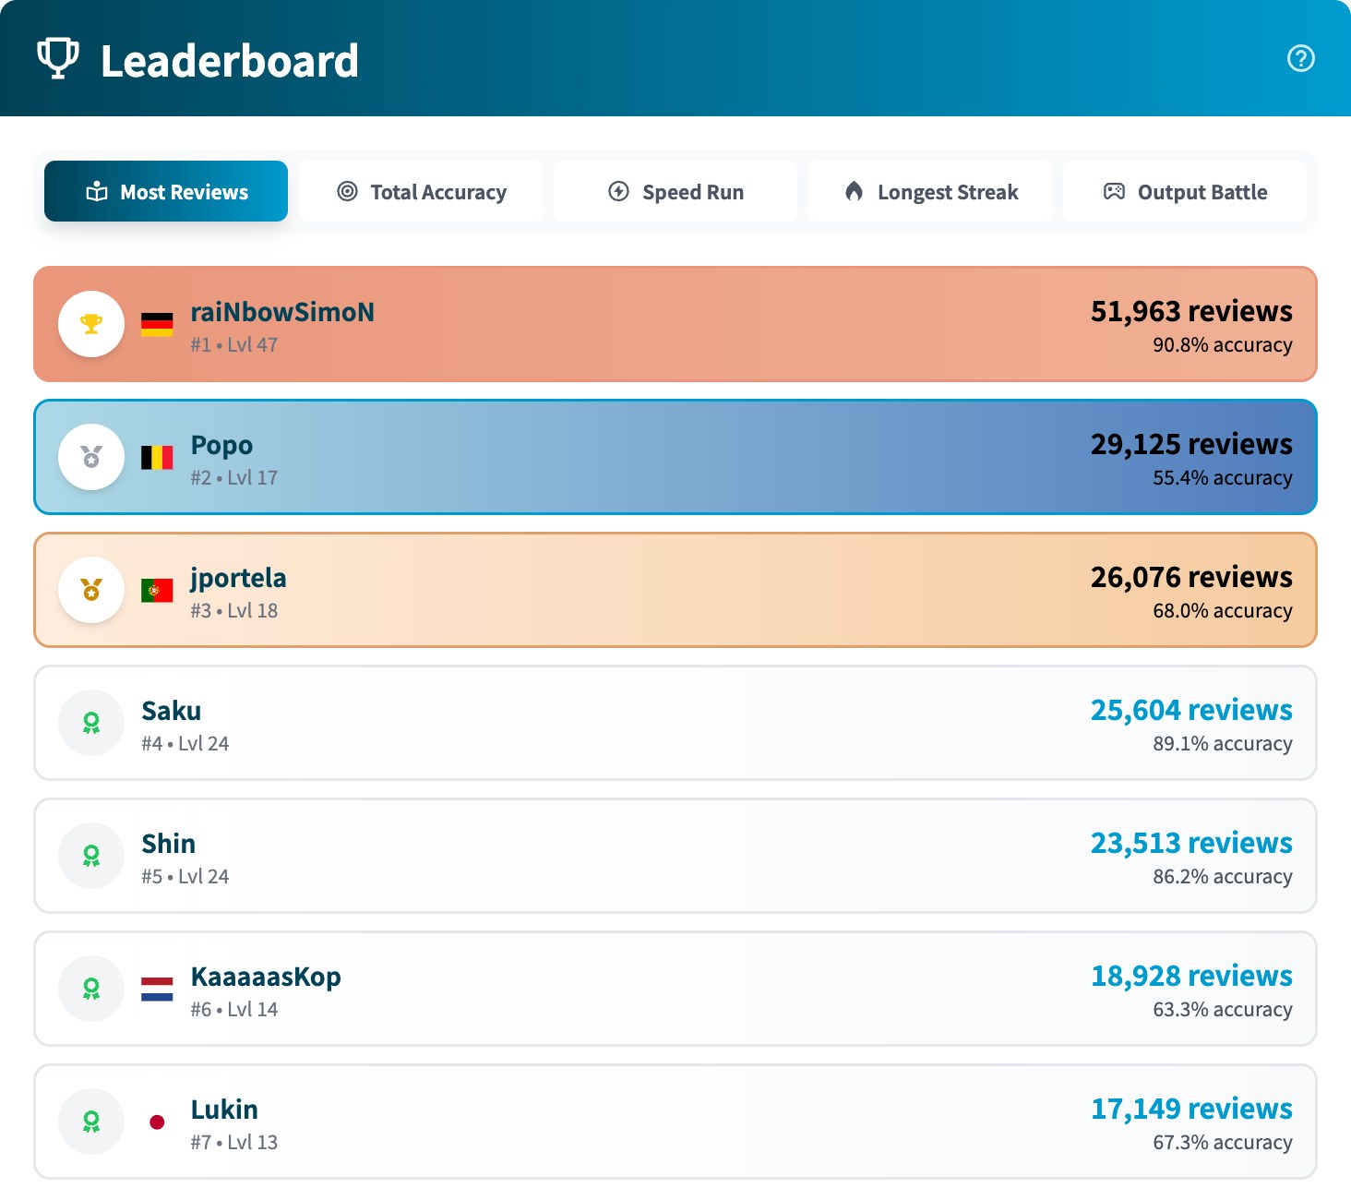Image resolution: width=1351 pixels, height=1188 pixels.
Task: Click the help question mark icon
Action: point(1301,58)
